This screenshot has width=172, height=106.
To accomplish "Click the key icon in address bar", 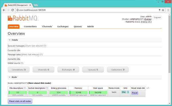I will [x=160, y=10].
